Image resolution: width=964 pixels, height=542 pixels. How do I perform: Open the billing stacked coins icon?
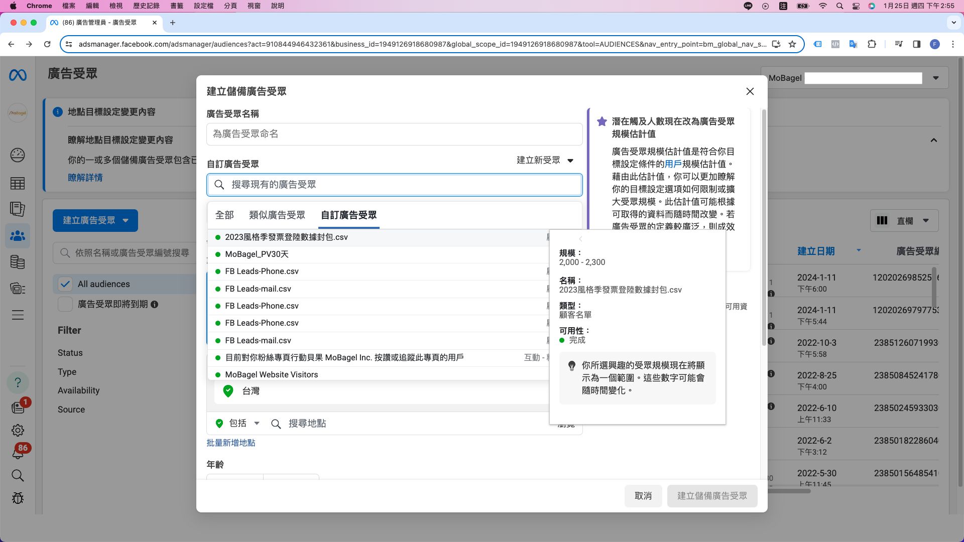(18, 262)
